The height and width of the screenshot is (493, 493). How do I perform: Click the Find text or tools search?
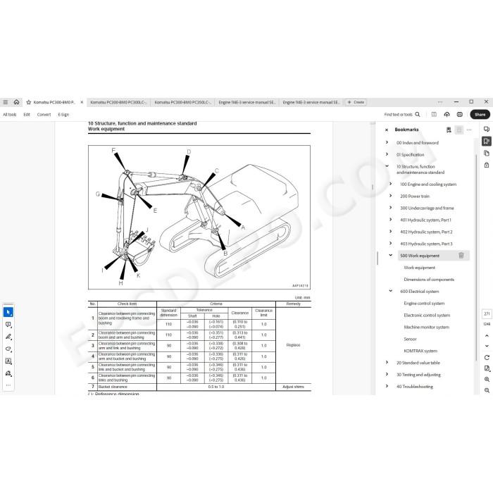[x=402, y=114]
